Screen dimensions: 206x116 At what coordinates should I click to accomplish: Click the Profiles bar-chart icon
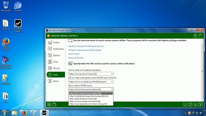[x=50, y=43]
